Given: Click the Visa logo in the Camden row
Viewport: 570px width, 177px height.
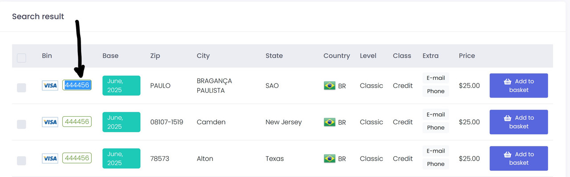Looking at the screenshot, I should (50, 122).
